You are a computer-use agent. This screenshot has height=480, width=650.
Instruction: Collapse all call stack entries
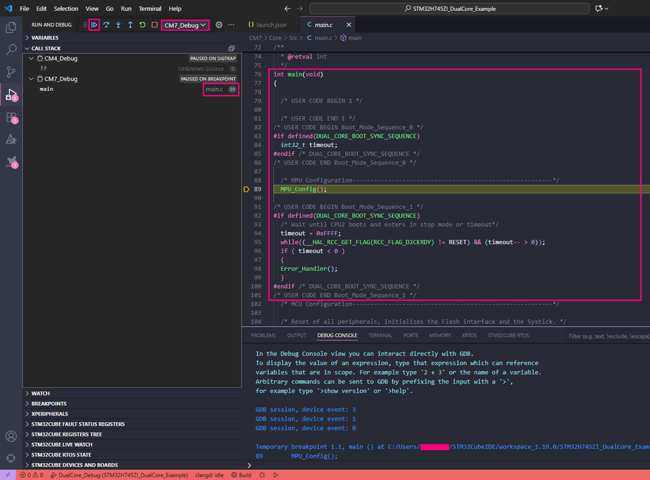[231, 48]
